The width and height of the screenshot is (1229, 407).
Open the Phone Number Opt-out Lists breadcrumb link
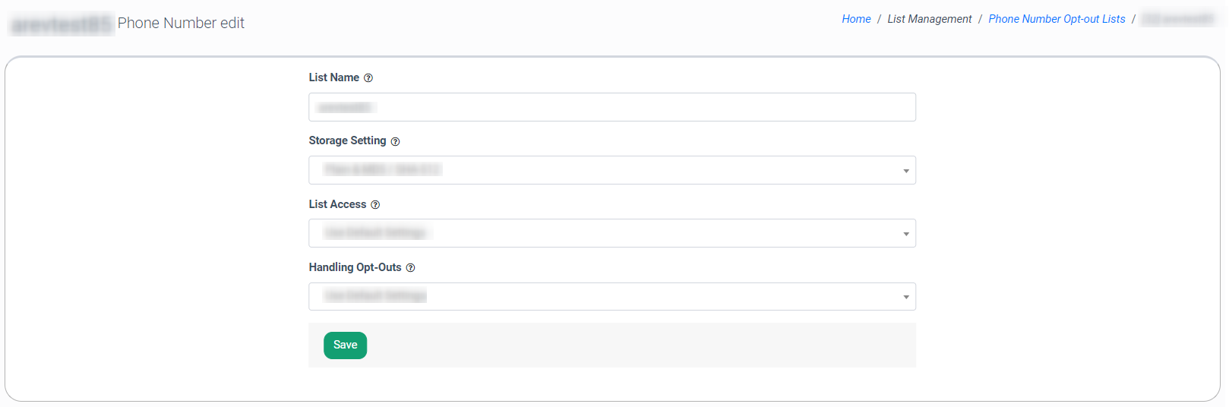click(1057, 19)
